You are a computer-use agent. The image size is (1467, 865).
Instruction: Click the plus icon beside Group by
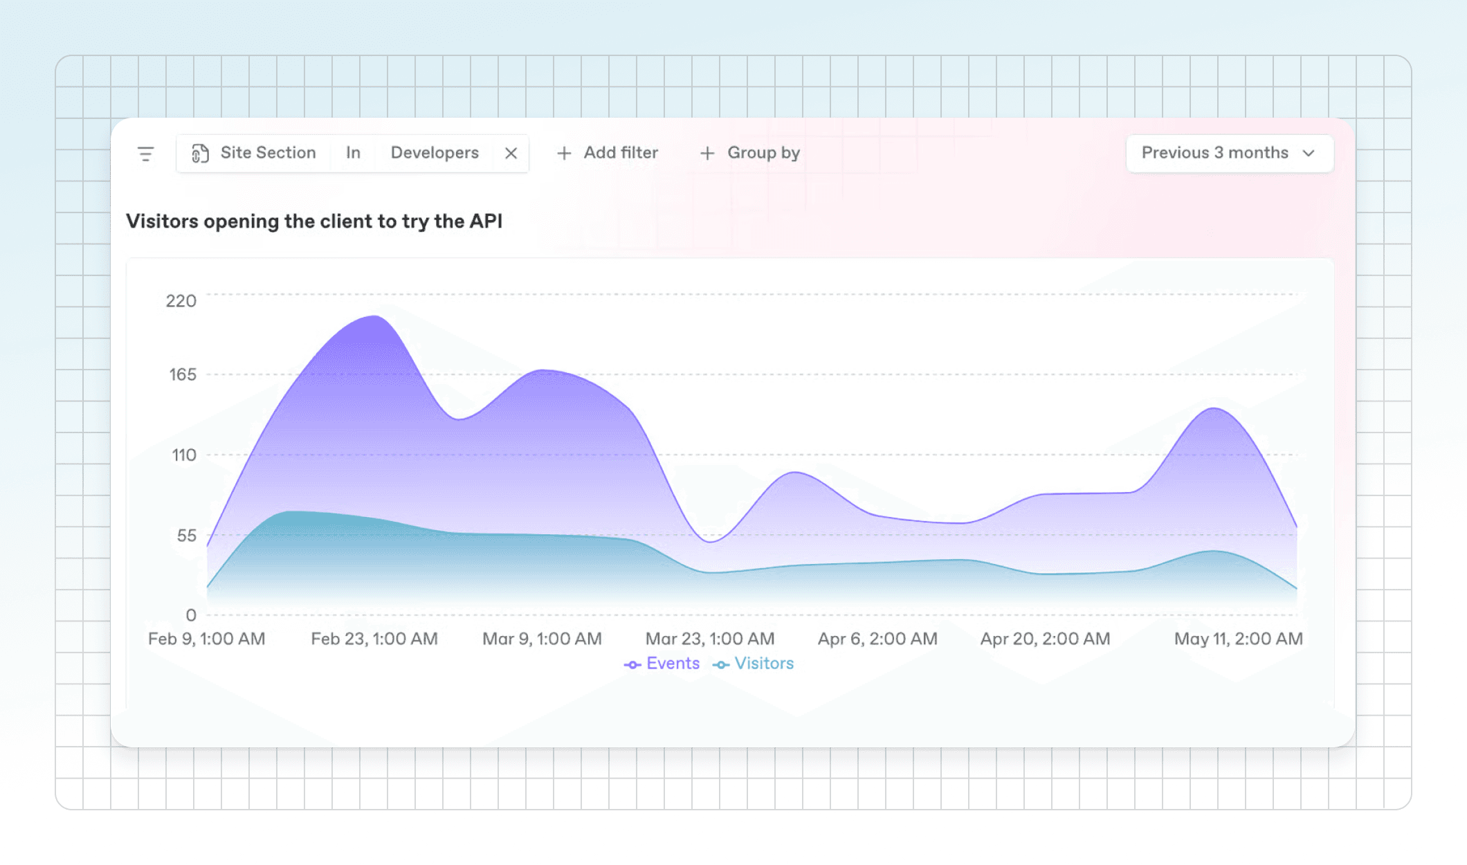point(707,154)
